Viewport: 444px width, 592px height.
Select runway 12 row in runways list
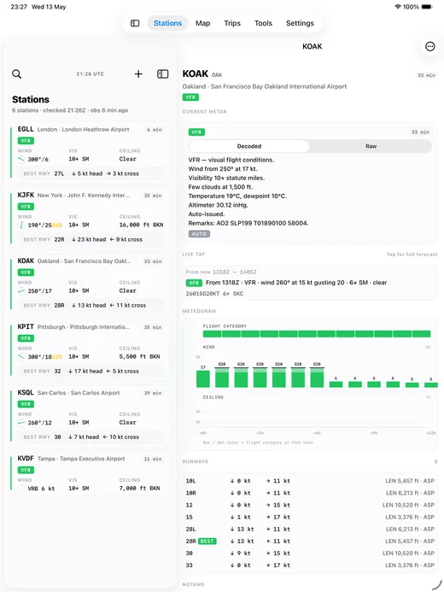pos(310,505)
